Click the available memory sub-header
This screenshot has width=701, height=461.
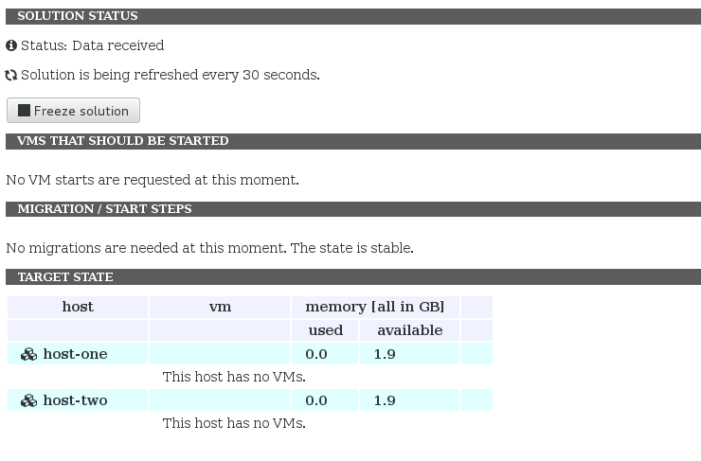coord(409,330)
